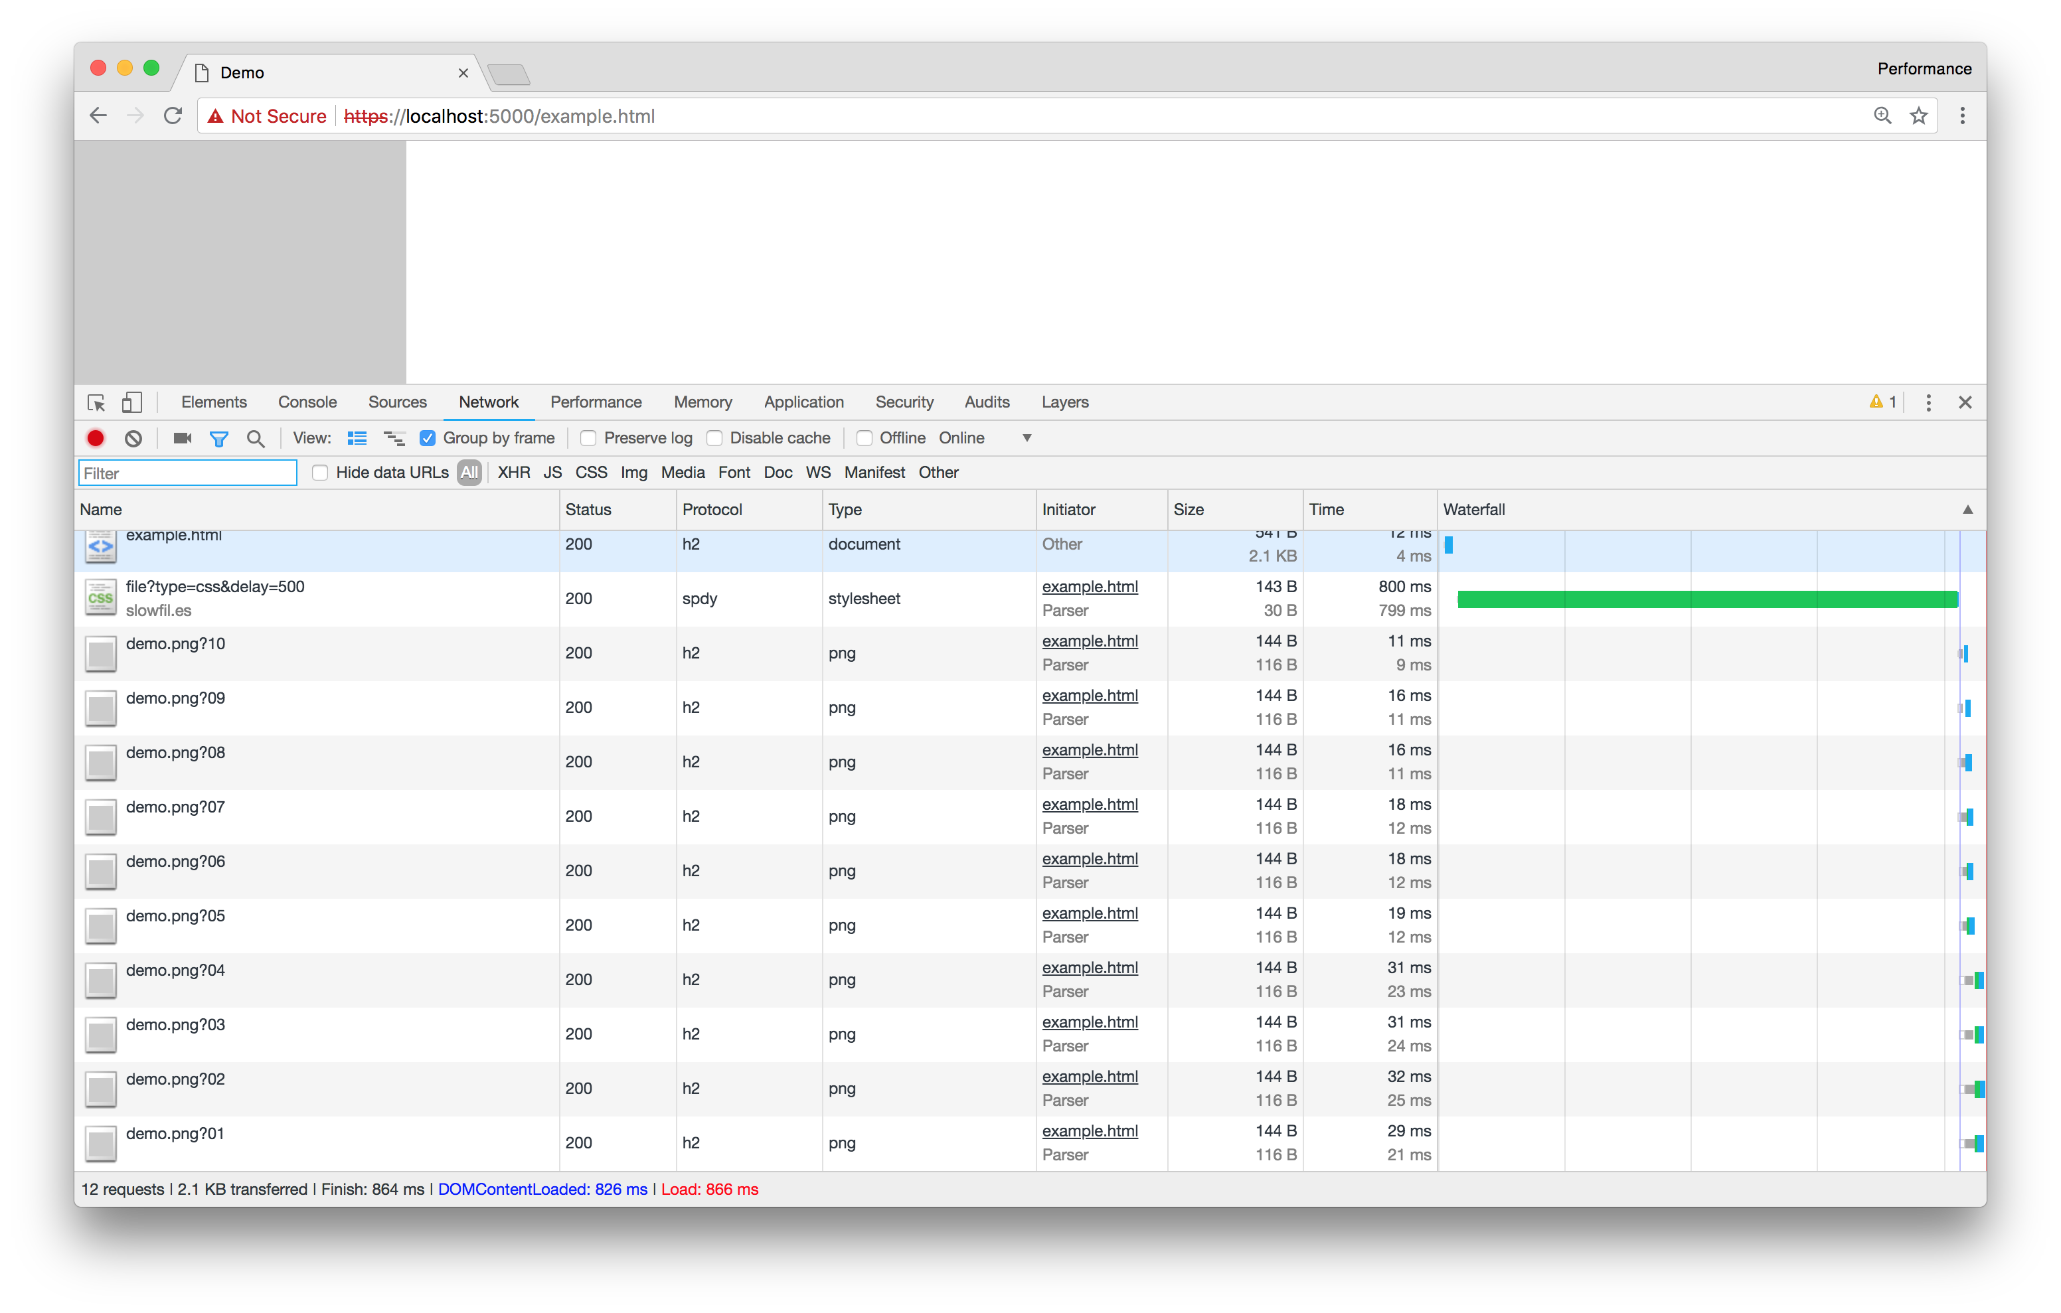
Task: Open the DevTools three-dot menu
Action: 1928,402
